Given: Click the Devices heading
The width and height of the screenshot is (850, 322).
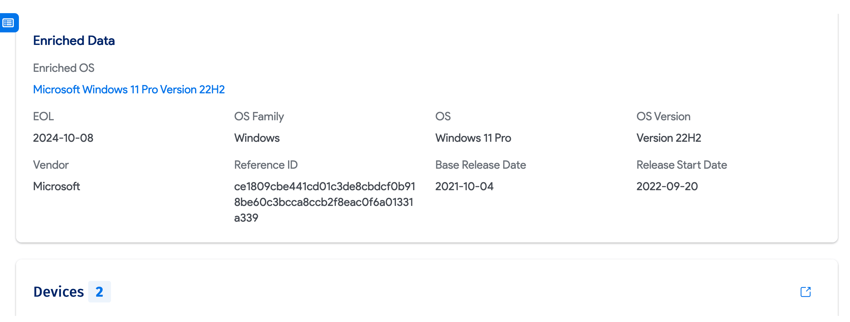Looking at the screenshot, I should point(58,292).
